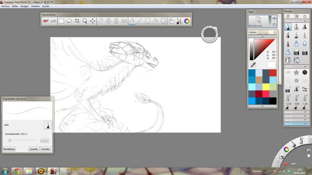Decrease brush size with left stepper arrow
The height and width of the screenshot is (175, 312).
click(x=42, y=140)
